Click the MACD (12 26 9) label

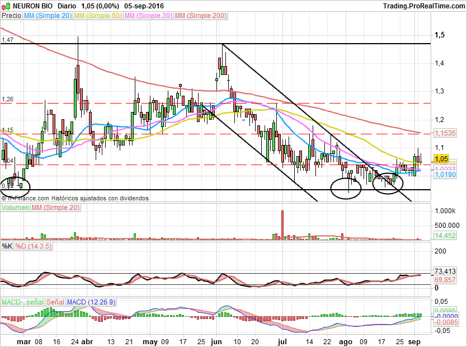[x=91, y=302]
